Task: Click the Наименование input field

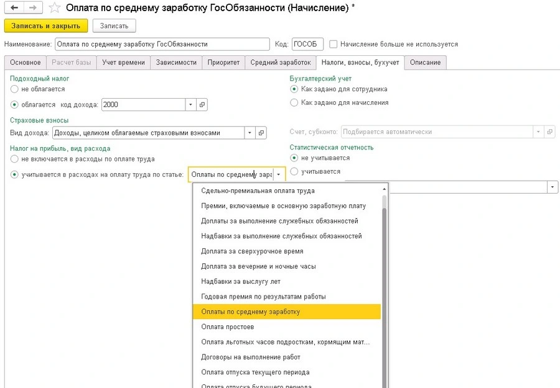Action: tap(162, 44)
